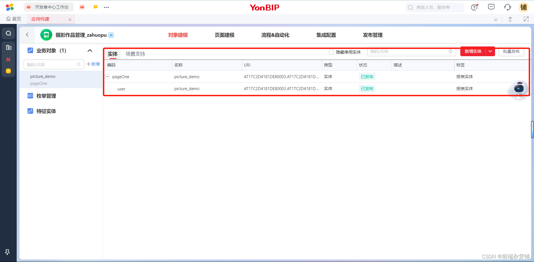Click the 新增实体 button
This screenshot has width=534, height=262.
tap(473, 51)
